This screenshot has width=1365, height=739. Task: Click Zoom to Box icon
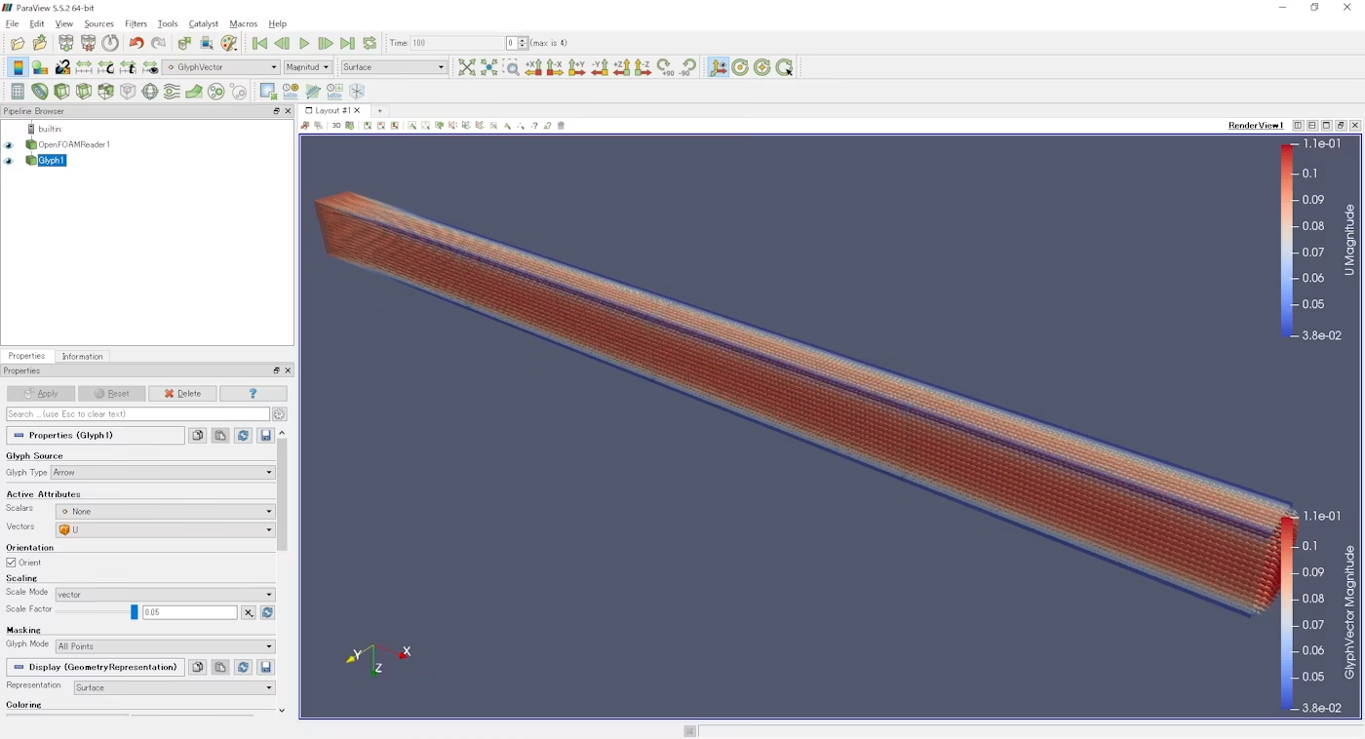tap(512, 67)
